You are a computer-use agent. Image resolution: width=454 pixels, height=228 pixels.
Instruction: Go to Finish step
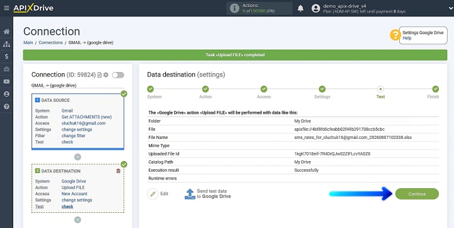click(436, 89)
